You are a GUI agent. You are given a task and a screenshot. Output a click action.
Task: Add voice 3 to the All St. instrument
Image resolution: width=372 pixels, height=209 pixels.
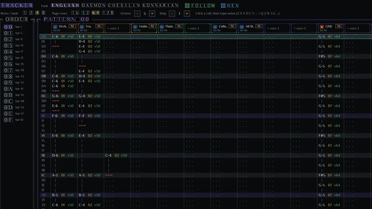(304, 28)
